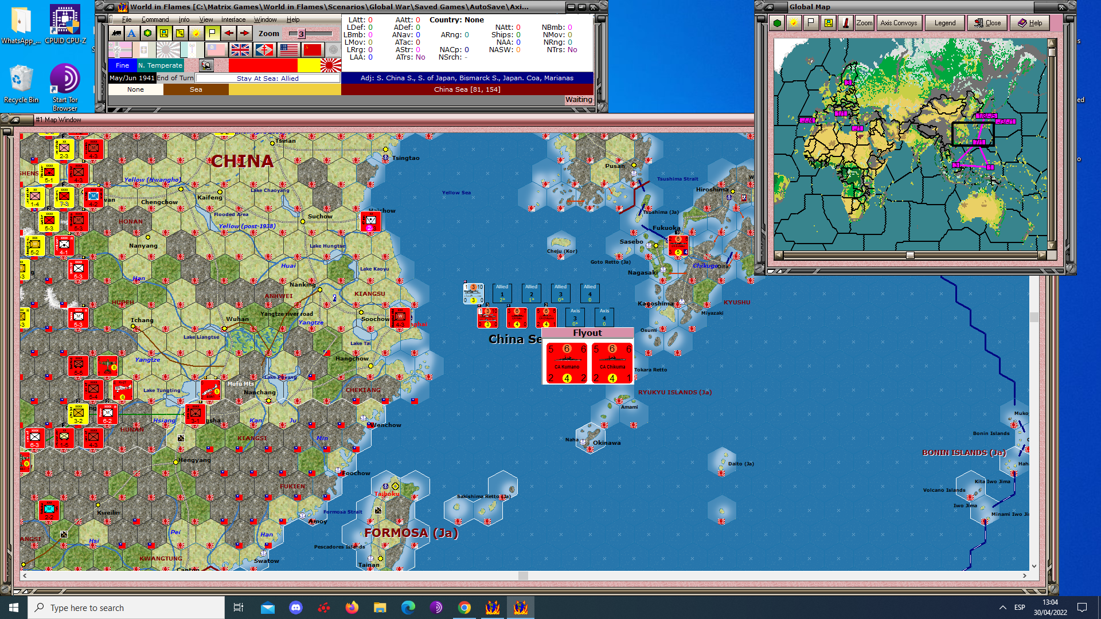Select the red convoy counter in Axis row
The image size is (1101, 619).
(488, 318)
